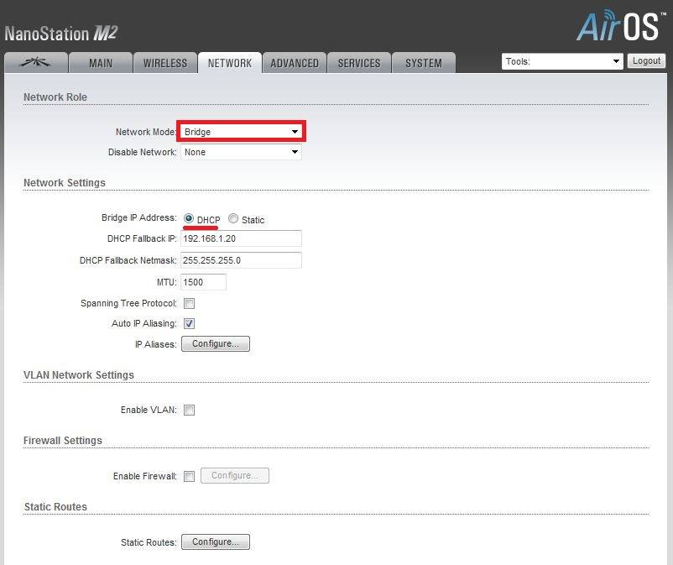
Task: Open the Ubiquiti logo tab
Action: pos(35,63)
